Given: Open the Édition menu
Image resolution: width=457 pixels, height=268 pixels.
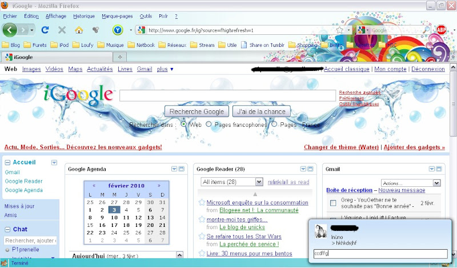Looking at the screenshot, I should pos(31,17).
